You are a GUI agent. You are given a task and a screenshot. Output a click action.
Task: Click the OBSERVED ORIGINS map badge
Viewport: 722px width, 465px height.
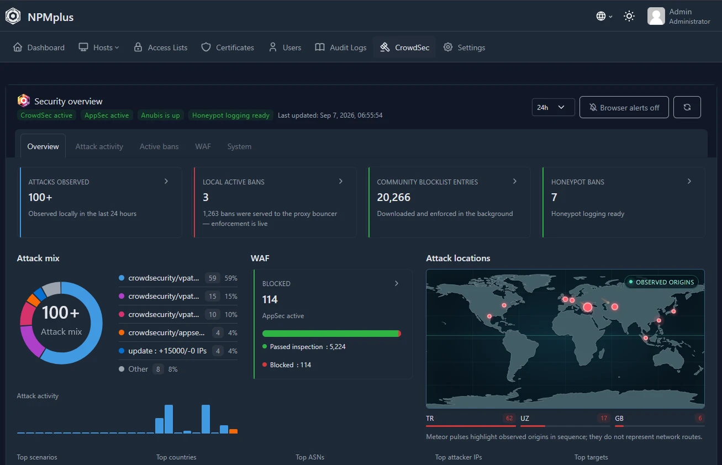tap(661, 282)
